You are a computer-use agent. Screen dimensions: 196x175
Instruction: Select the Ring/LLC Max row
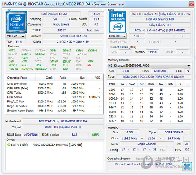click(x=54, y=101)
